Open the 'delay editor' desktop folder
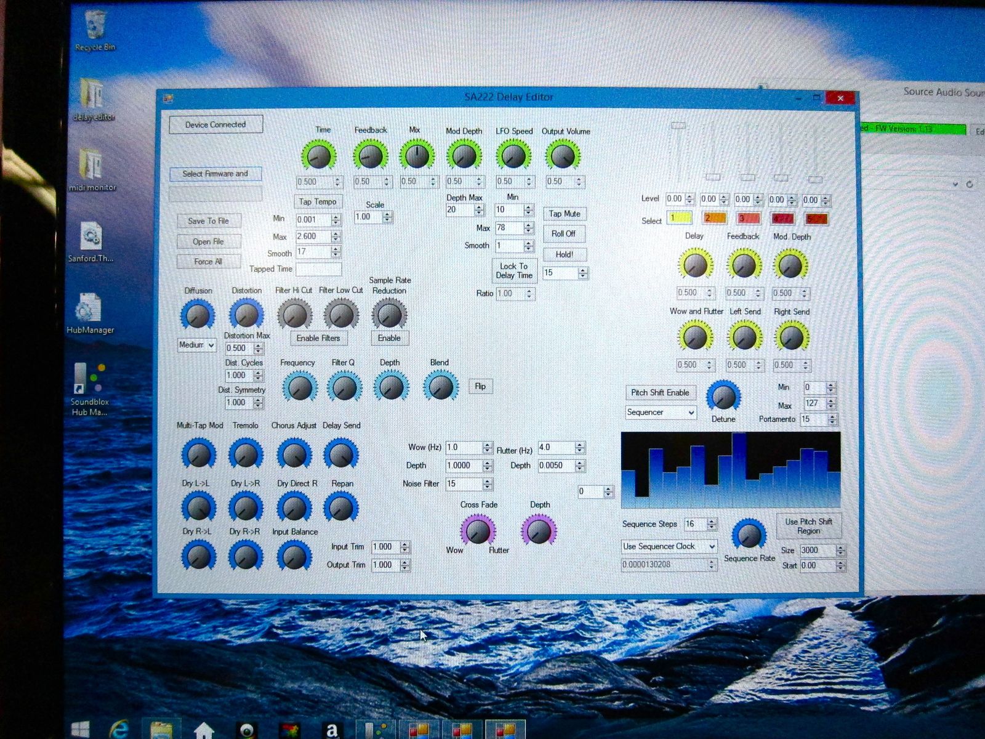 (94, 100)
